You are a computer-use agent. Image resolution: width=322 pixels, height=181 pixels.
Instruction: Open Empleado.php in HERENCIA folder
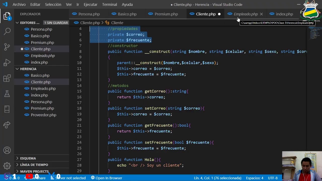[42, 88]
